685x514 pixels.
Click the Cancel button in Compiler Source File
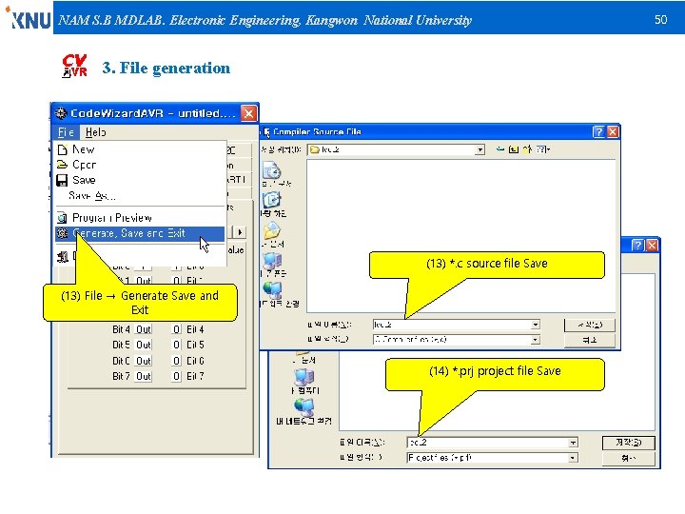pyautogui.click(x=590, y=340)
